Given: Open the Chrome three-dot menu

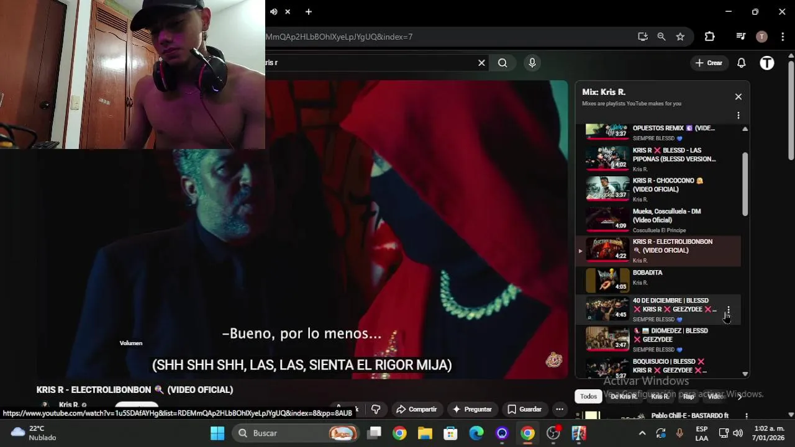Looking at the screenshot, I should click(783, 37).
